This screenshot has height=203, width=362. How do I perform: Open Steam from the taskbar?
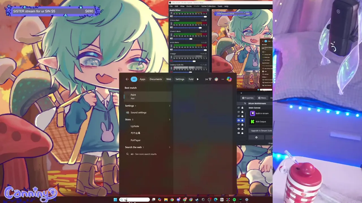point(197,200)
